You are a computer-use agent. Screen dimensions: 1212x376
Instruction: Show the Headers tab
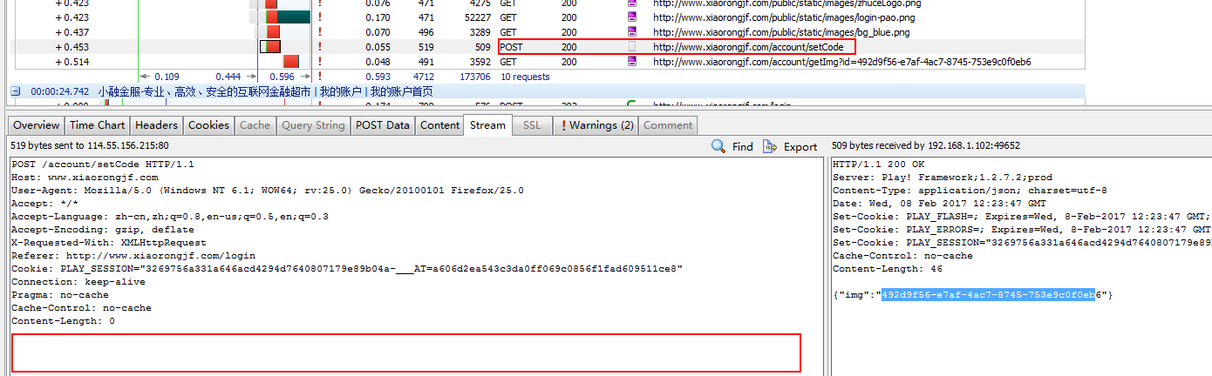(x=156, y=125)
